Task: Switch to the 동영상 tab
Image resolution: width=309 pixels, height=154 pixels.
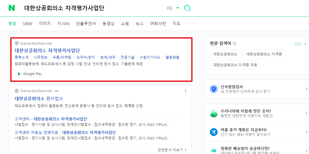Action: (x=108, y=24)
